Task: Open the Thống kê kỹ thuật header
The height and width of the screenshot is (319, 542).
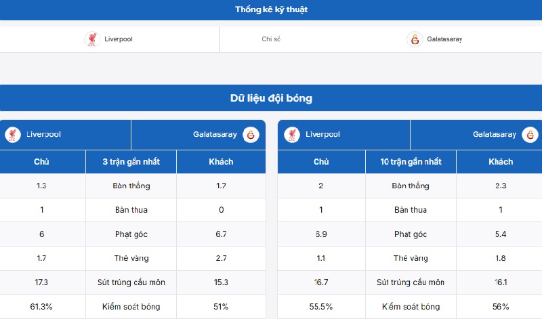Action: click(271, 9)
